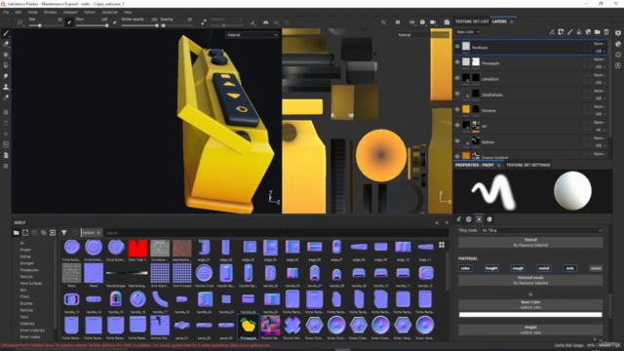
Task: Click the lazy mouse icon next to Spacing
Action: pos(204,22)
